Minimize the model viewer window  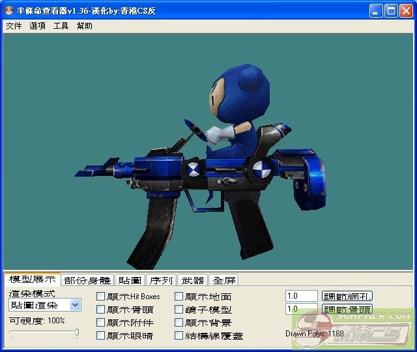point(376,11)
